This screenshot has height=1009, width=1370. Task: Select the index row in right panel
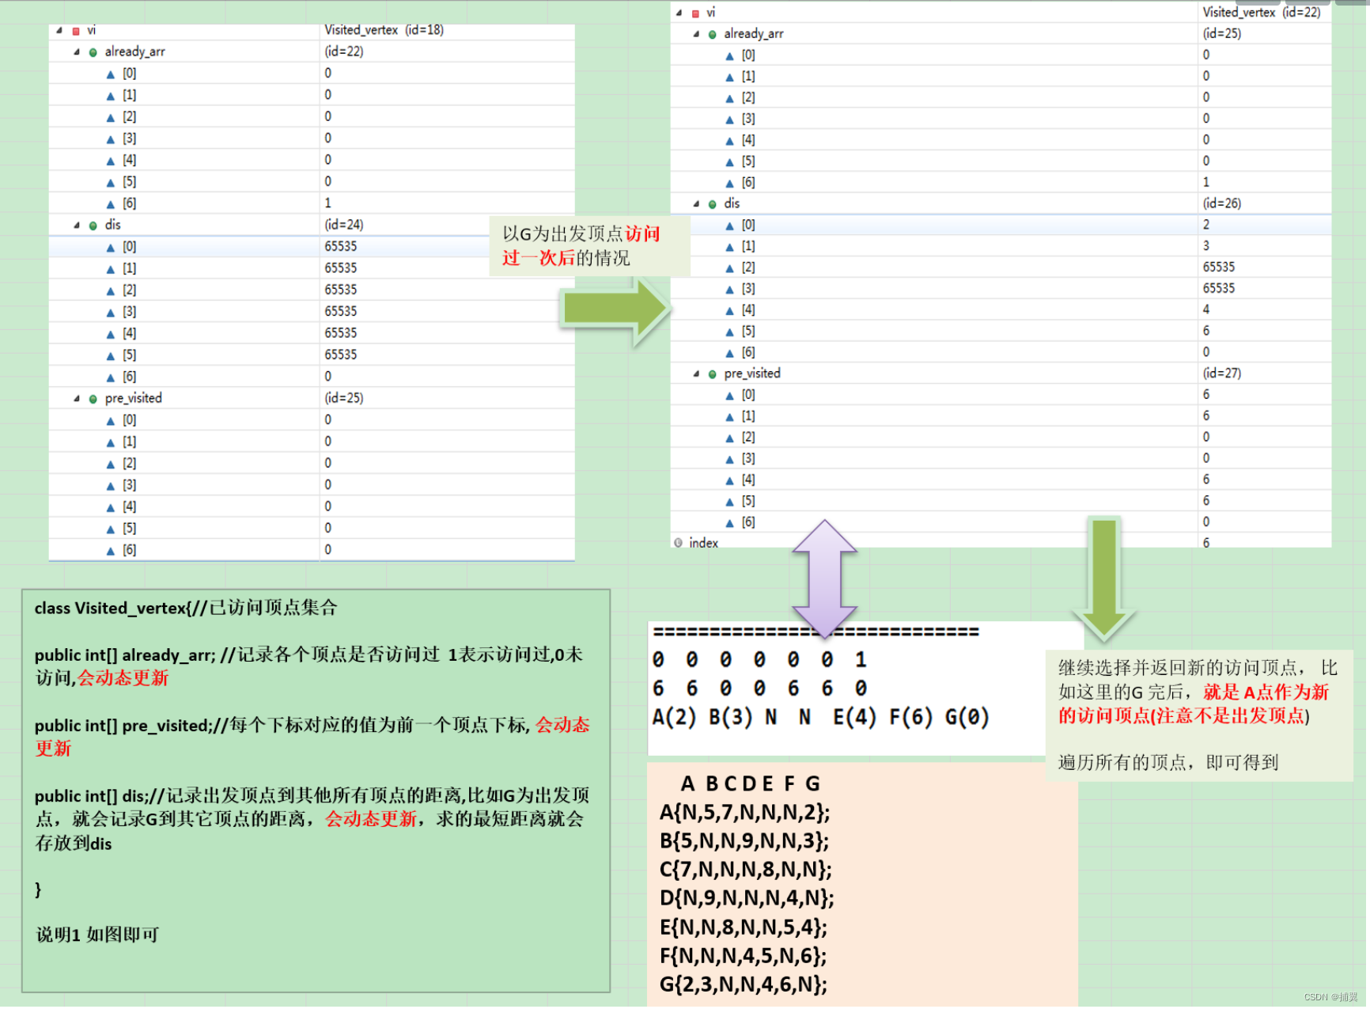[x=1001, y=542]
